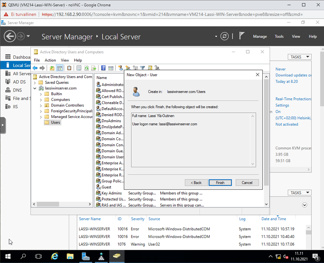Open File Explorer from the taskbar

[x=70, y=256]
